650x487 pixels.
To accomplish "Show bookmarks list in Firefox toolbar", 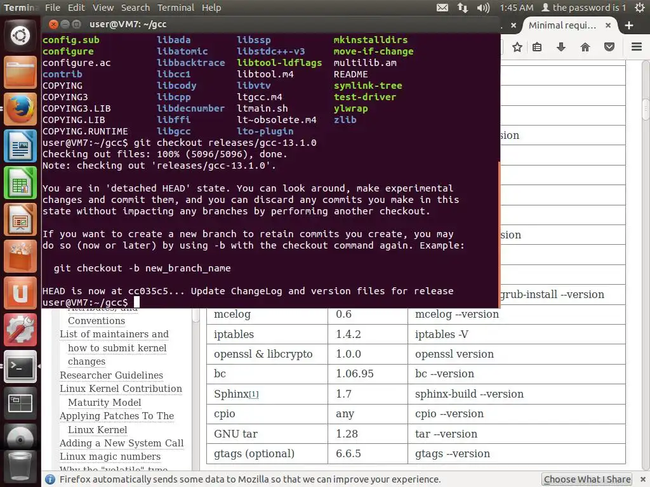I will [x=537, y=47].
